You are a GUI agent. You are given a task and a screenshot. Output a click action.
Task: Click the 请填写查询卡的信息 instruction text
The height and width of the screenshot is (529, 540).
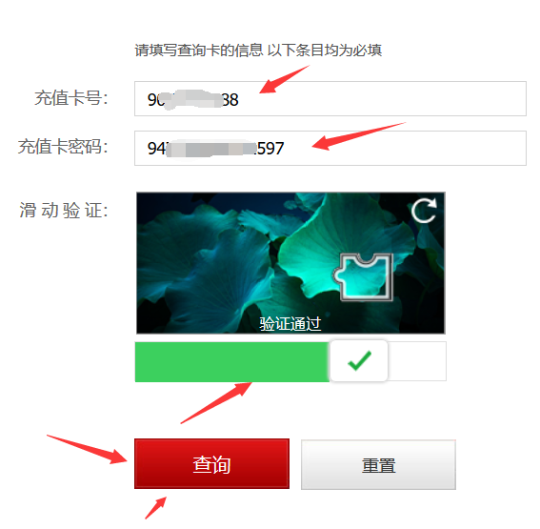(199, 51)
